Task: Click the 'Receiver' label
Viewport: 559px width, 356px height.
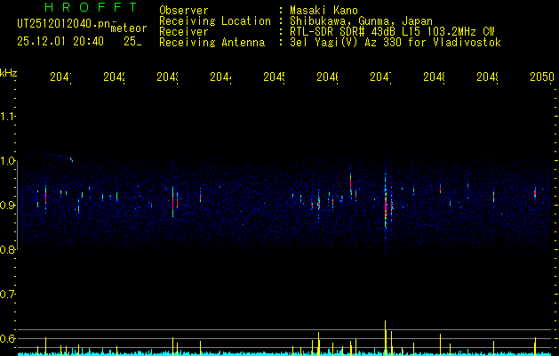Action: [184, 32]
